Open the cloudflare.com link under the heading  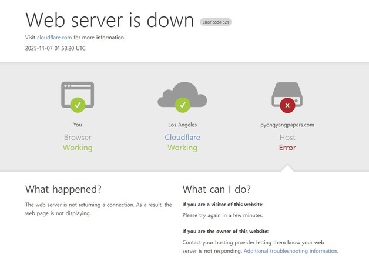[x=55, y=38]
